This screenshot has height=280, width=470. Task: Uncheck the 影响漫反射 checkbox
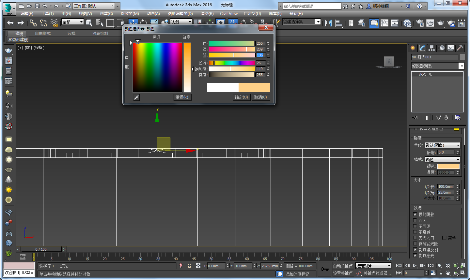(x=415, y=250)
